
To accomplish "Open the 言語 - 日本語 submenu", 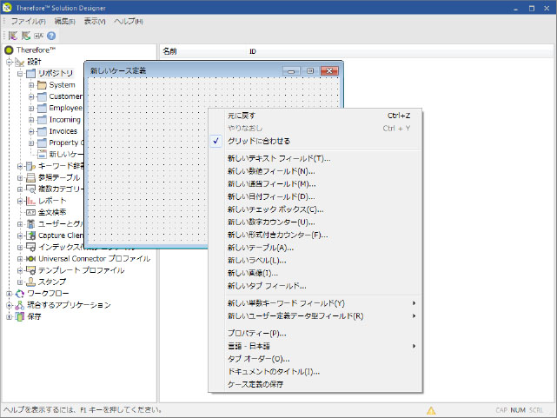I will tap(248, 346).
